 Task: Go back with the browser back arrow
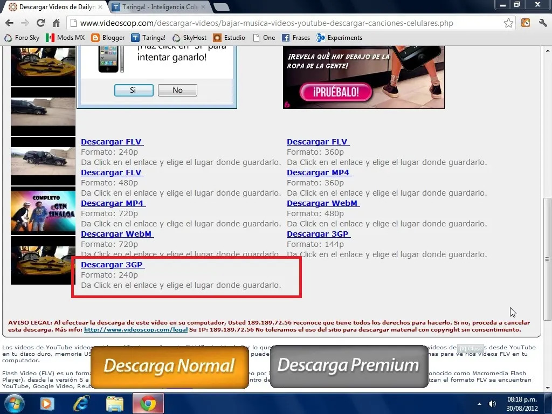[10, 23]
